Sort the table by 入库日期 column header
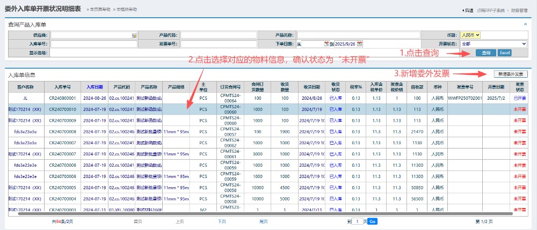 click(x=93, y=86)
